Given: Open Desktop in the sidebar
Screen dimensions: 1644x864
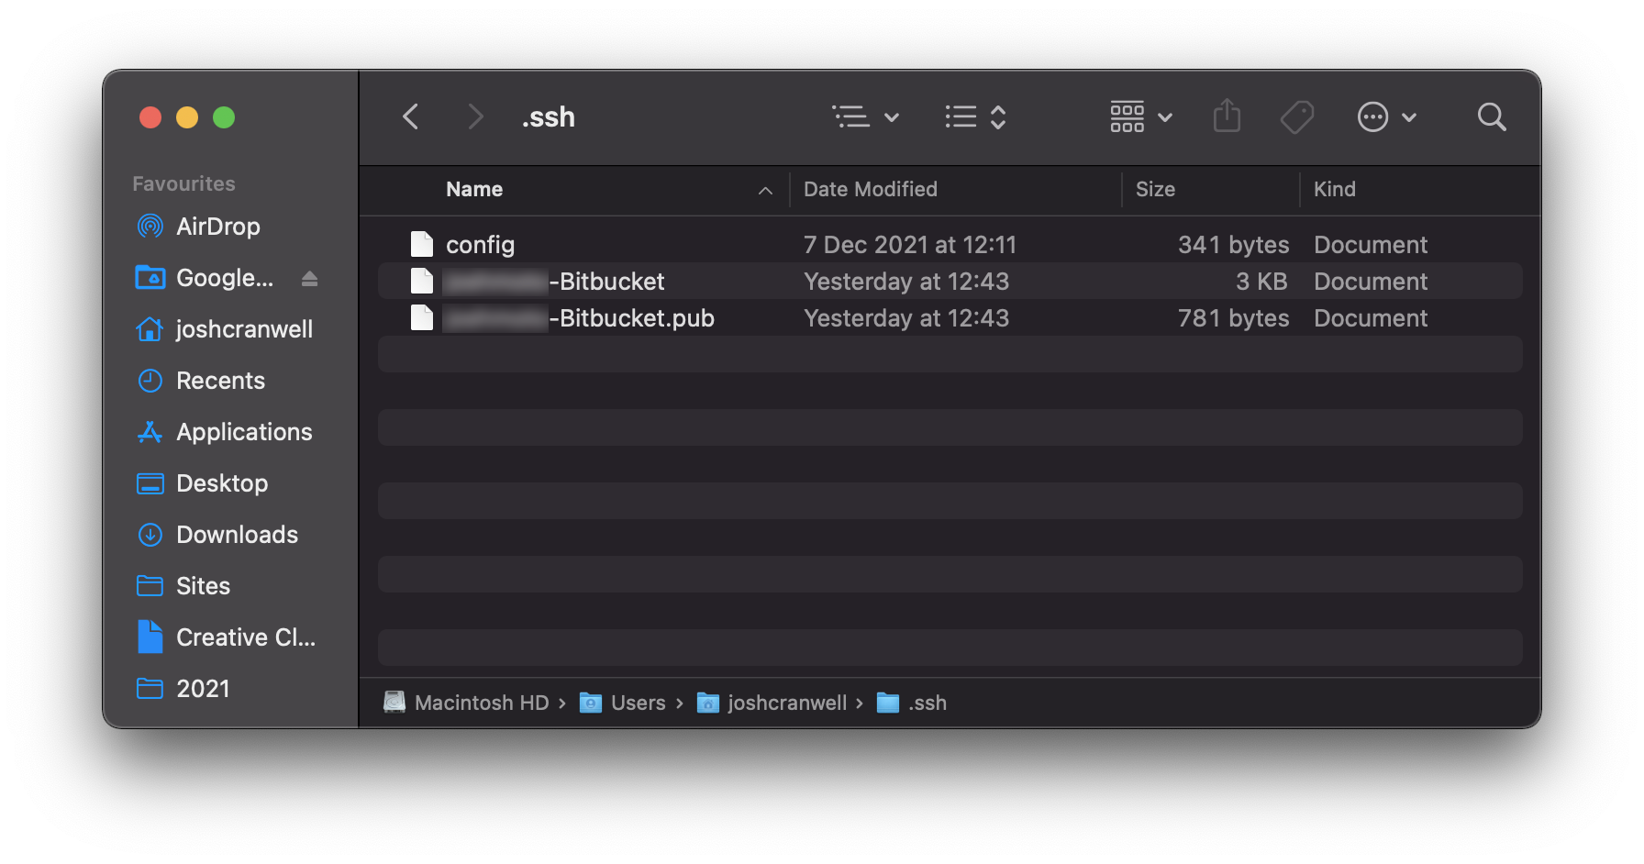Looking at the screenshot, I should tap(222, 483).
